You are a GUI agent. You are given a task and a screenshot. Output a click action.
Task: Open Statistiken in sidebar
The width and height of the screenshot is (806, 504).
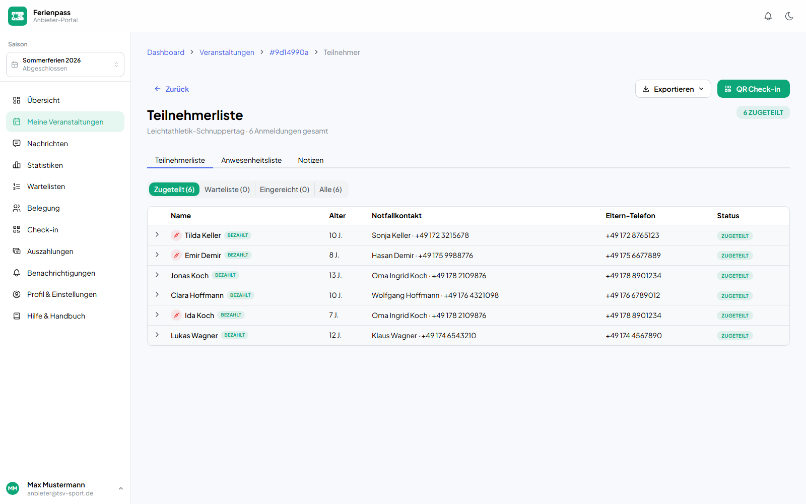(x=65, y=165)
